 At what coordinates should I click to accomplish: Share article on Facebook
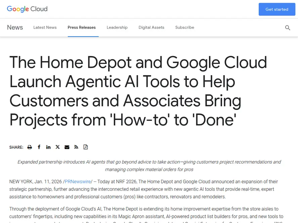coord(39,147)
